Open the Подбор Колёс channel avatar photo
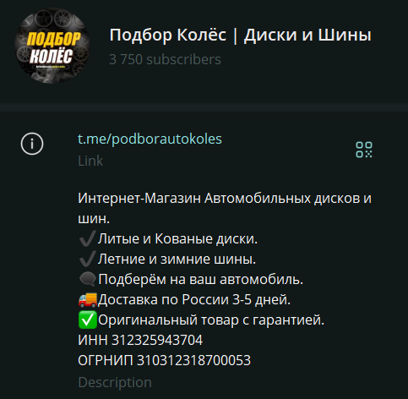The width and height of the screenshot is (408, 399). coord(52,46)
